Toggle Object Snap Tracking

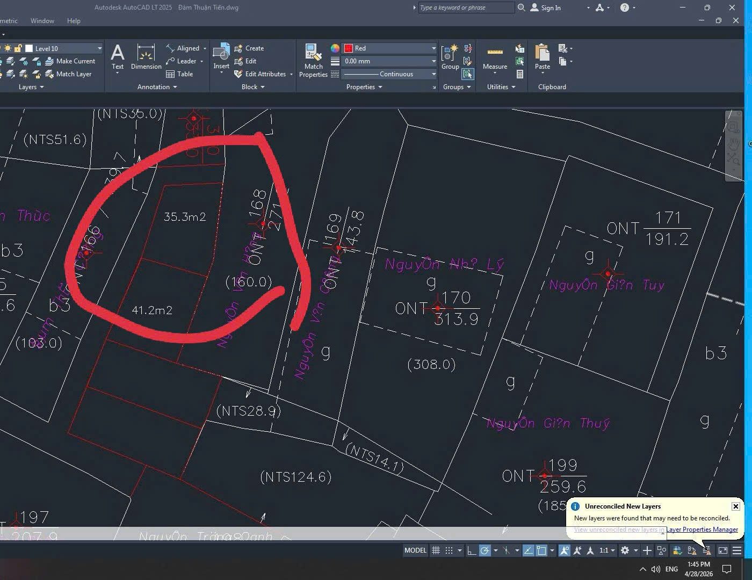tap(528, 550)
